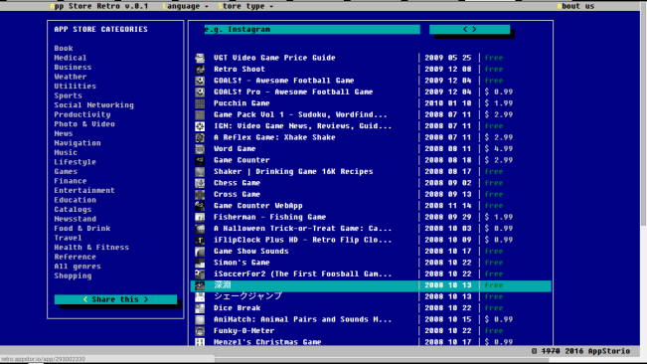
Task: Choose the Travel category
Action: (69, 238)
